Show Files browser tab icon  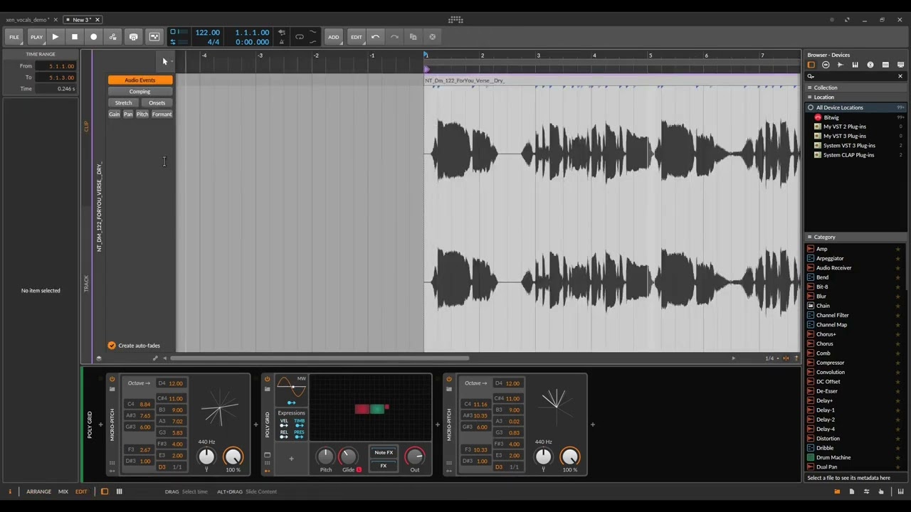900,65
